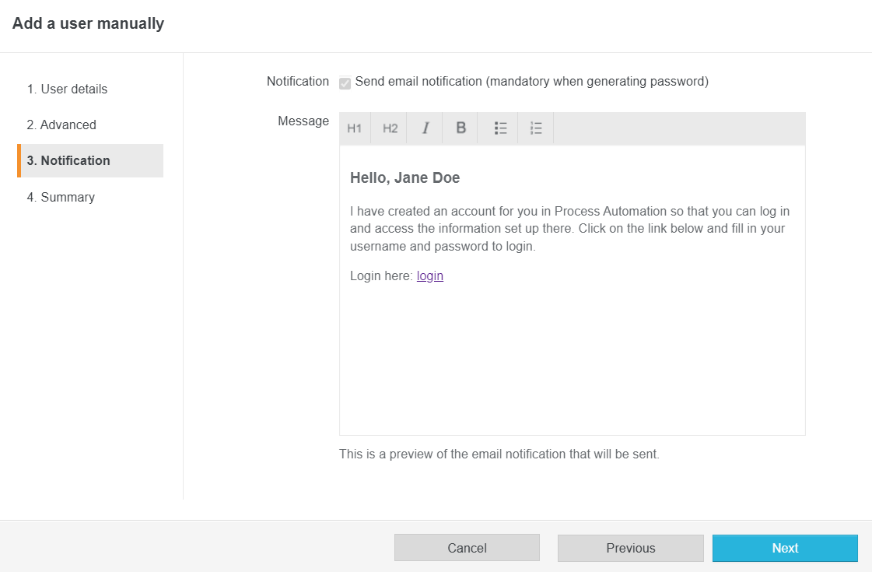872x572 pixels.
Task: Jump to step 4. Summary
Action: [61, 198]
